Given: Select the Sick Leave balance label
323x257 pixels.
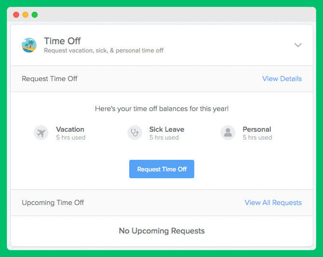Looking at the screenshot, I should point(167,129).
